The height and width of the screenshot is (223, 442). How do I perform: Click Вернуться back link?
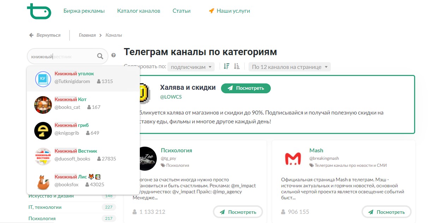pos(45,35)
